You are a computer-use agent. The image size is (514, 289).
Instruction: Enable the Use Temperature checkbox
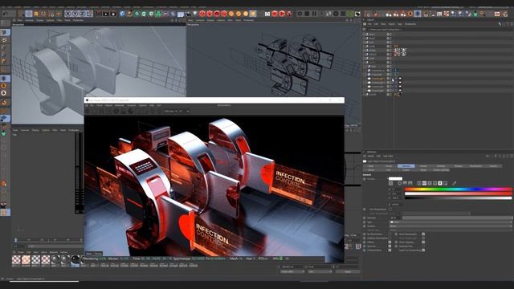tap(390, 210)
